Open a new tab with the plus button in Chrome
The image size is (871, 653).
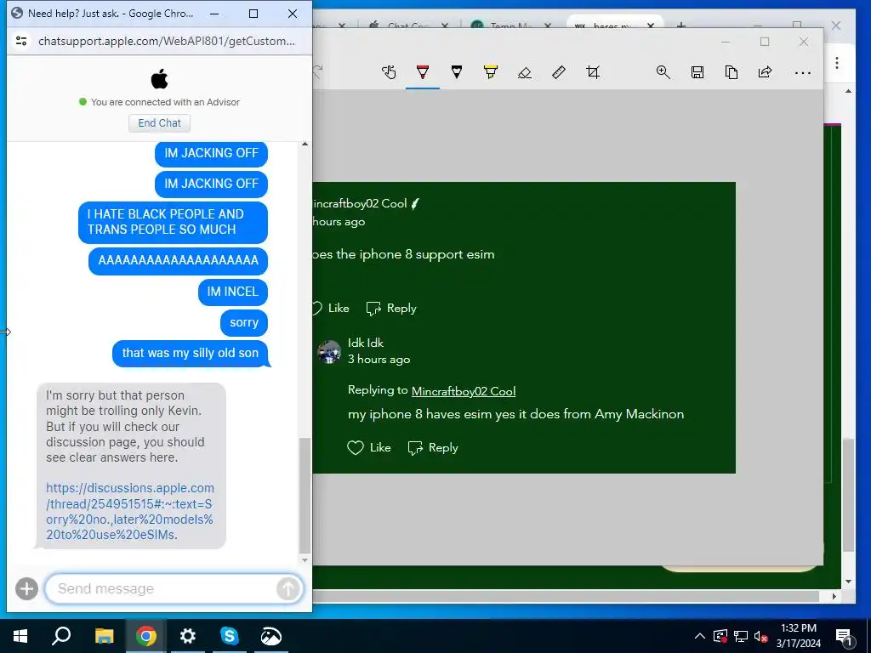pyautogui.click(x=681, y=26)
